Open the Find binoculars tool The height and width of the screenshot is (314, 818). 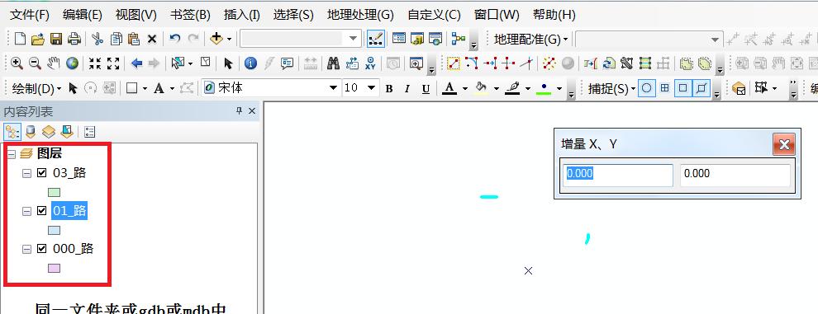pos(333,63)
